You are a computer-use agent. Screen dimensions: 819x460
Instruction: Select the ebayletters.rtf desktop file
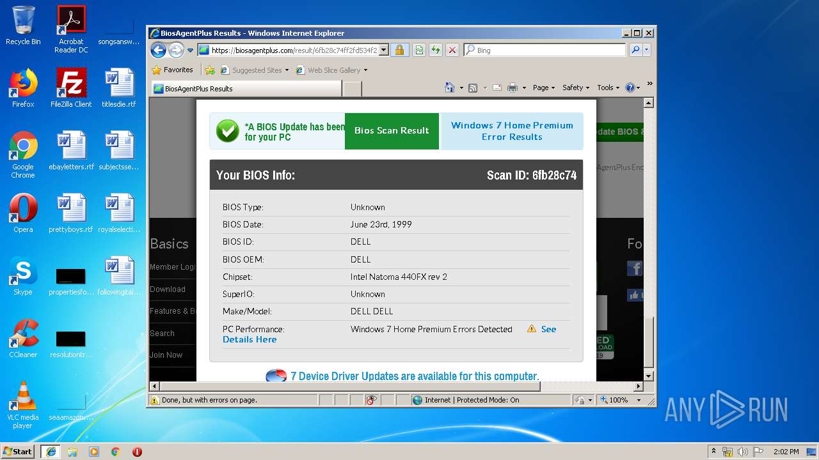(x=71, y=151)
